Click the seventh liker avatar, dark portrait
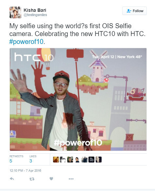 tap(99, 160)
